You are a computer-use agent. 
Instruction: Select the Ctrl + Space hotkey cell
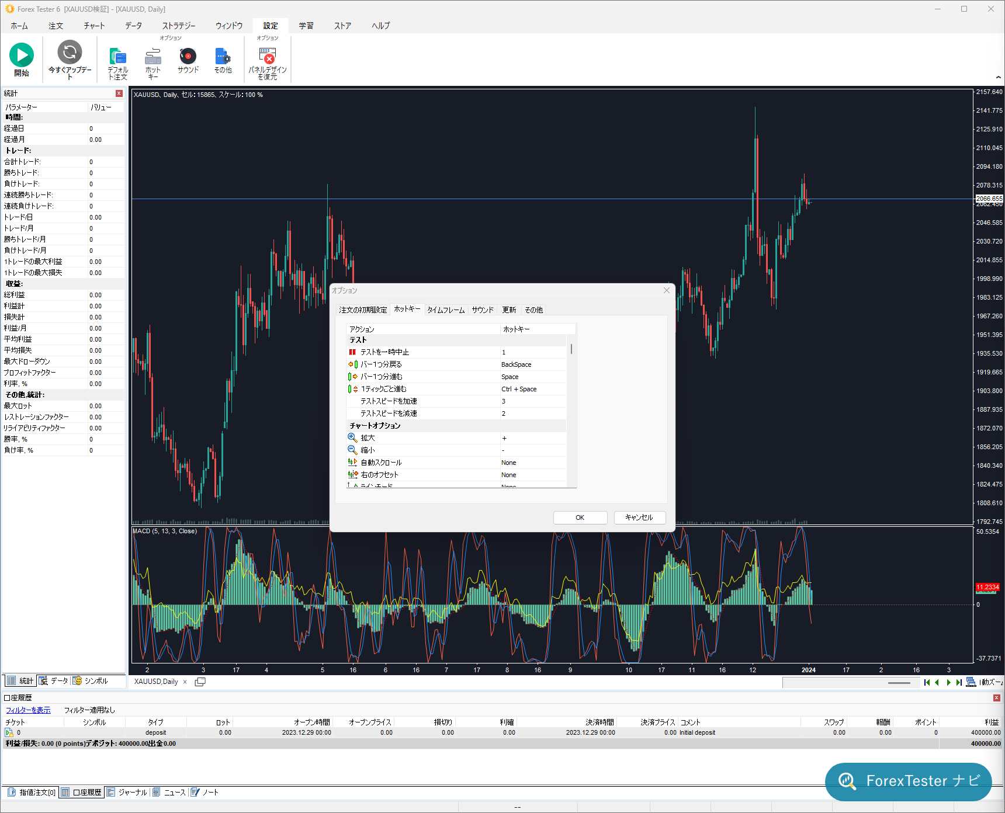[533, 389]
